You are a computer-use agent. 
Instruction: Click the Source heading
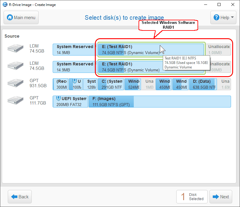tap(12, 36)
